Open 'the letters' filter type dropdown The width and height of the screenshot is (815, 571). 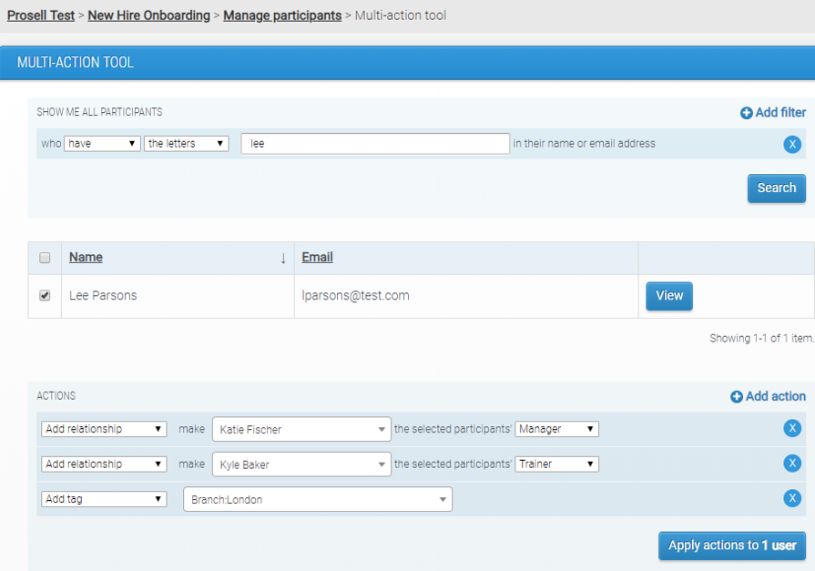coord(186,144)
